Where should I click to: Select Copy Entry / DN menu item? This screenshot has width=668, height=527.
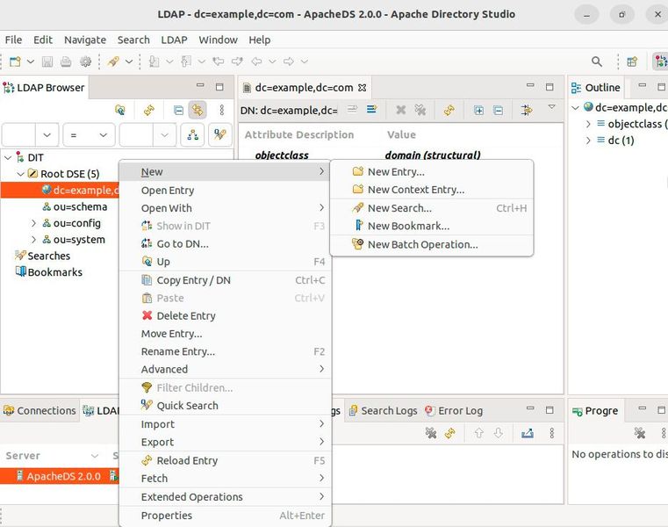point(225,280)
